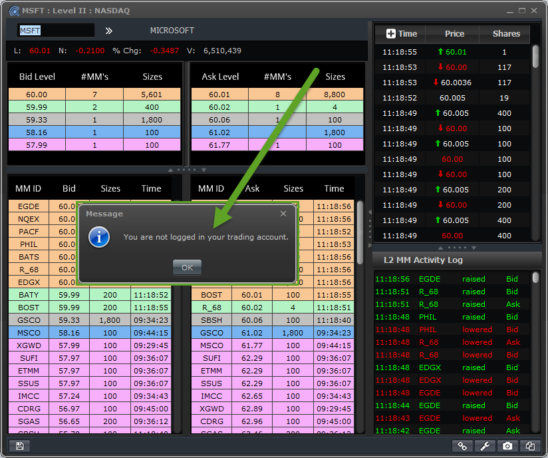Click the GSCO ask row at 61.02
The image size is (548, 458).
tap(273, 333)
